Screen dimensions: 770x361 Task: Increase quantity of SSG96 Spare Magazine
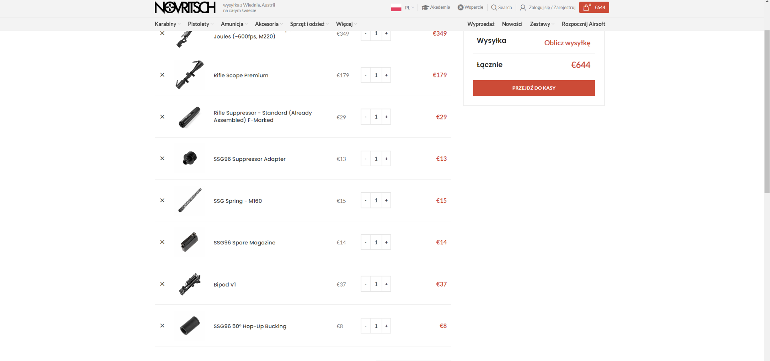[386, 242]
